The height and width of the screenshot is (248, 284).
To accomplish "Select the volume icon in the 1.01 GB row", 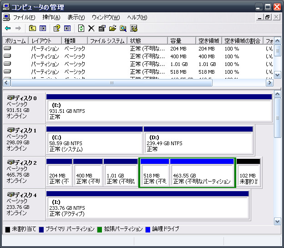I will click(7, 64).
